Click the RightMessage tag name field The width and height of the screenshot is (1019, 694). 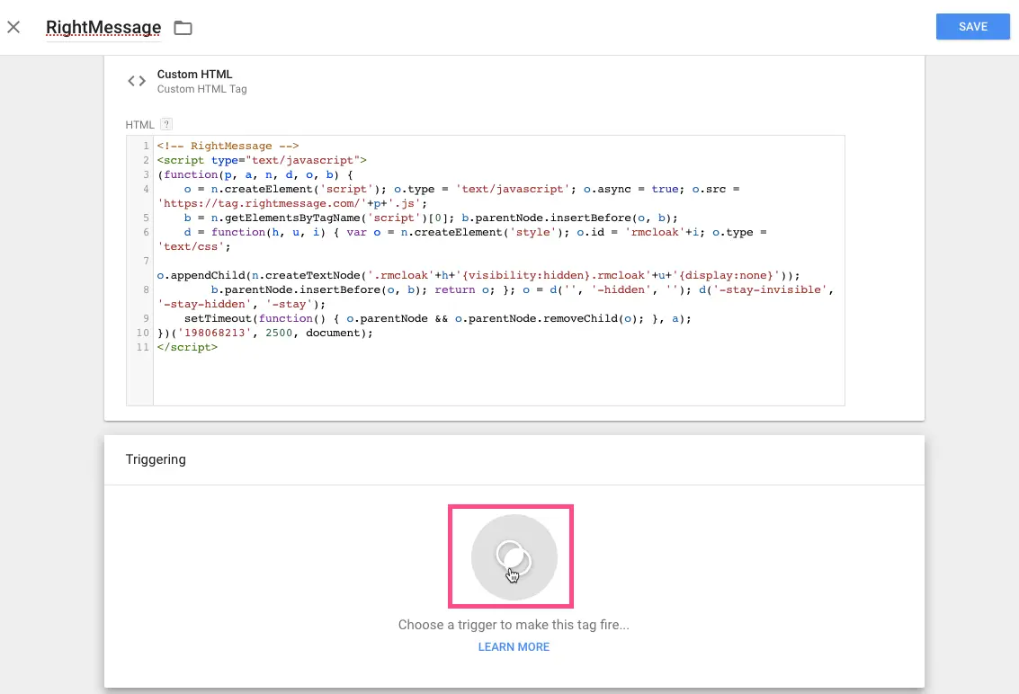click(103, 28)
